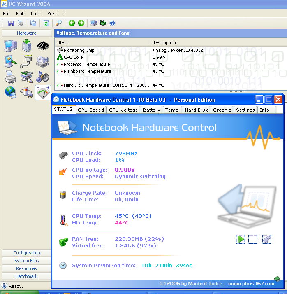Switch to the CPU Speed tab
Image resolution: width=287 pixels, height=294 pixels.
tap(91, 110)
